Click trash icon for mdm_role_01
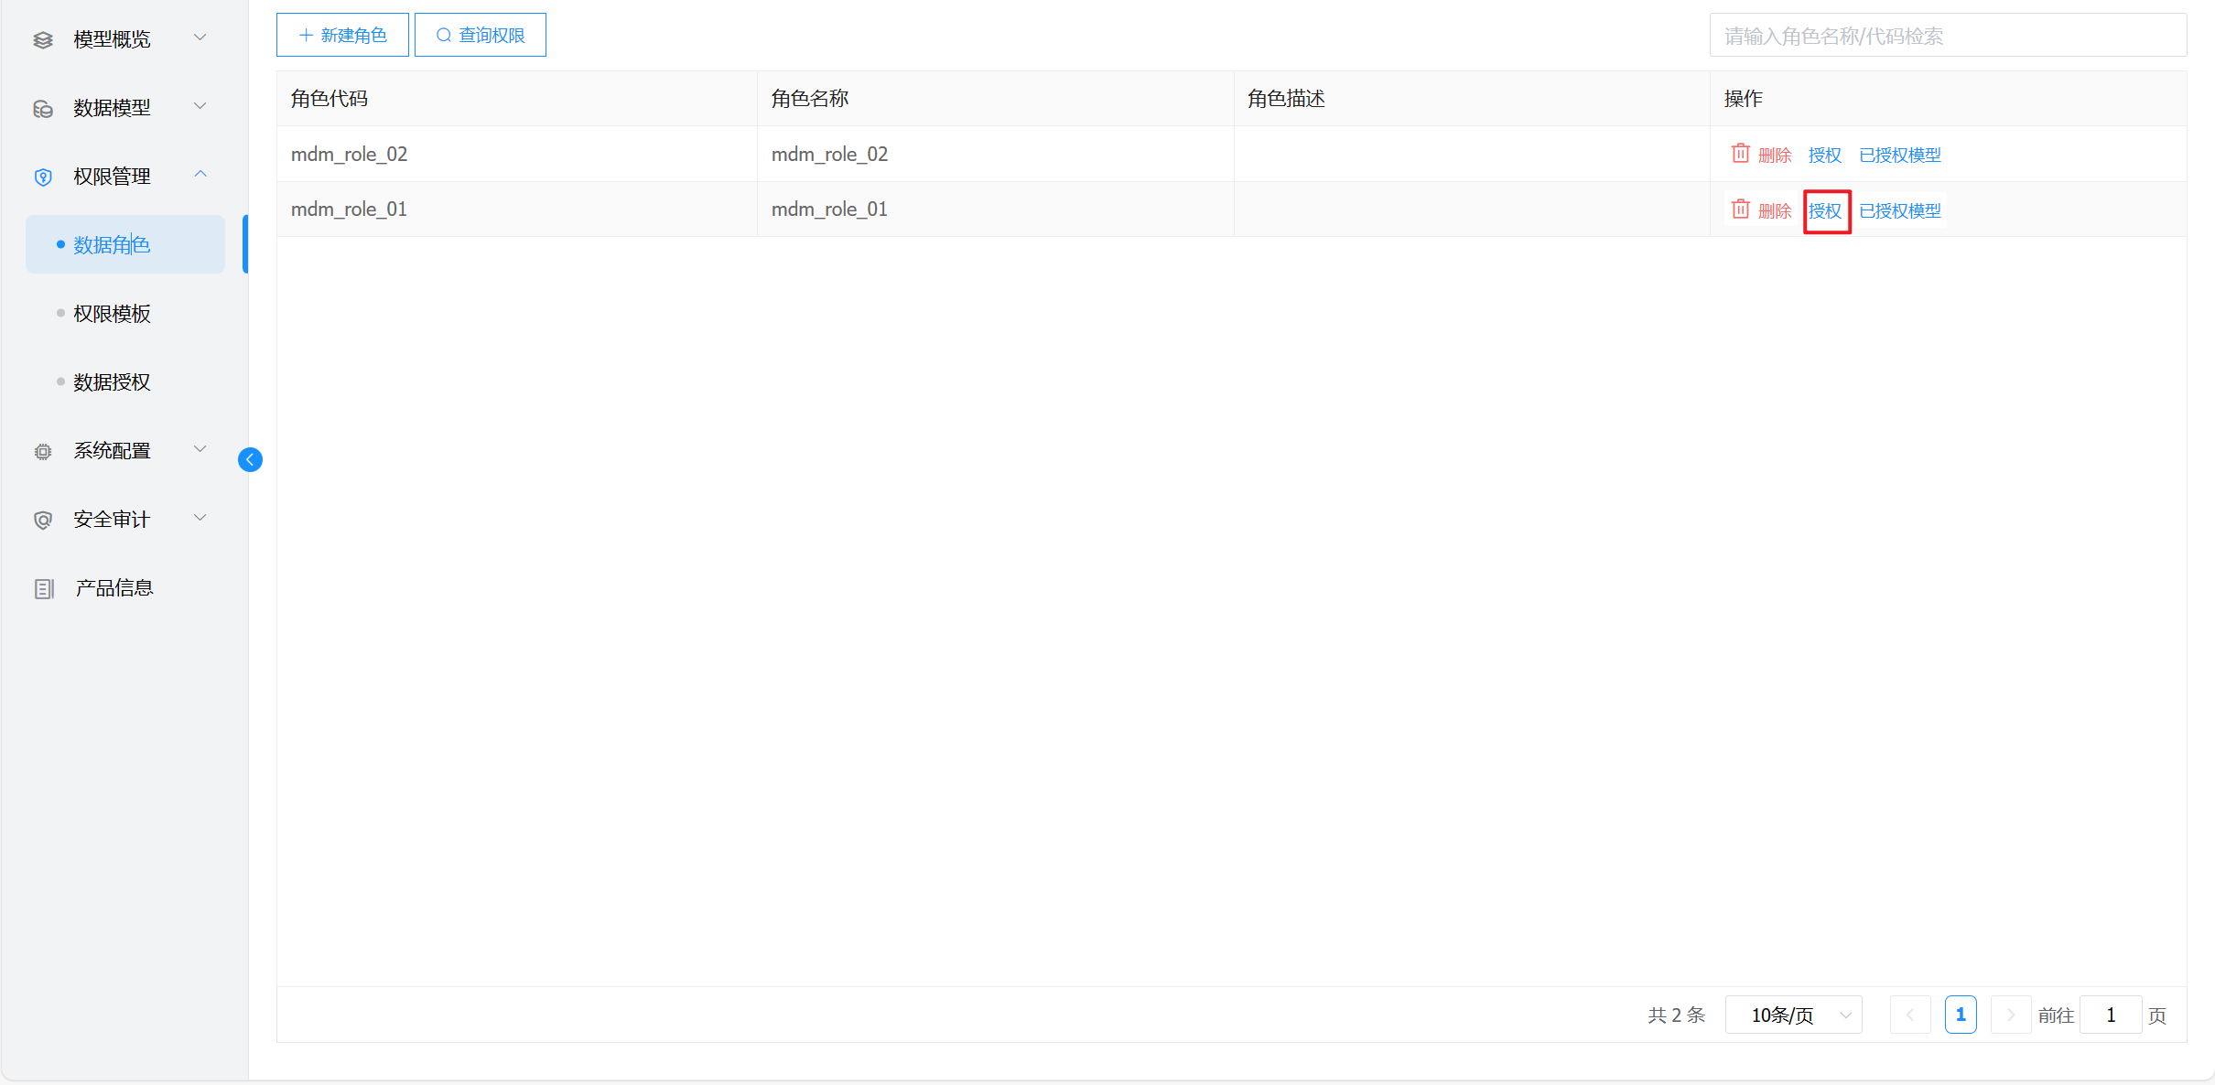 click(1740, 209)
